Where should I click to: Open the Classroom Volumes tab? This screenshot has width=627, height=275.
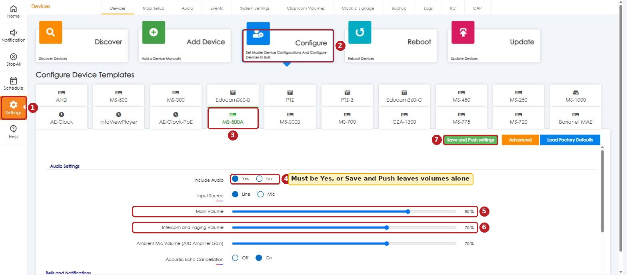point(306,8)
